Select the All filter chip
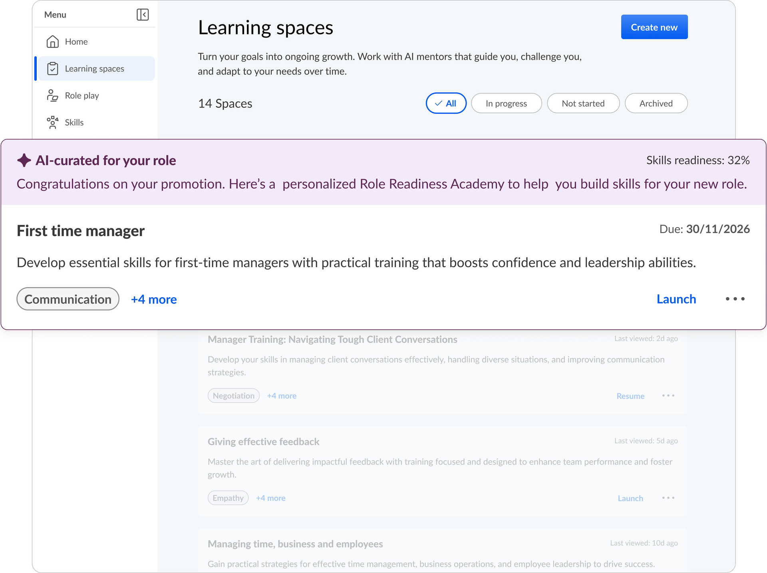 point(446,103)
